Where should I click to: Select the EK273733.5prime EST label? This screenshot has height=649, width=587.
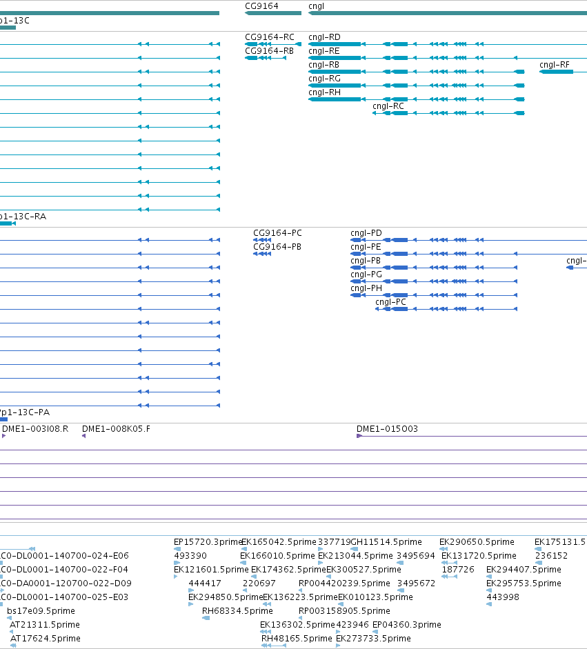click(373, 638)
